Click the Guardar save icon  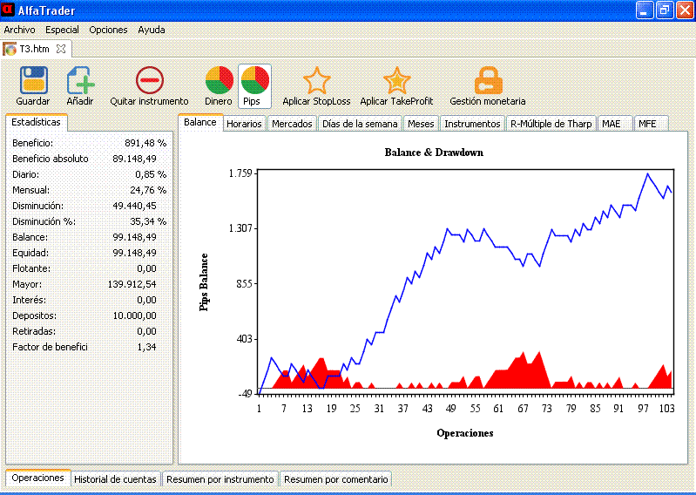click(x=33, y=80)
